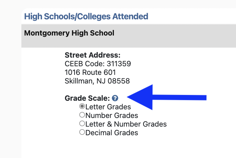This screenshot has width=236, height=158.
Task: Click the High Schools/Colleges Attended heading
Action: point(86,16)
